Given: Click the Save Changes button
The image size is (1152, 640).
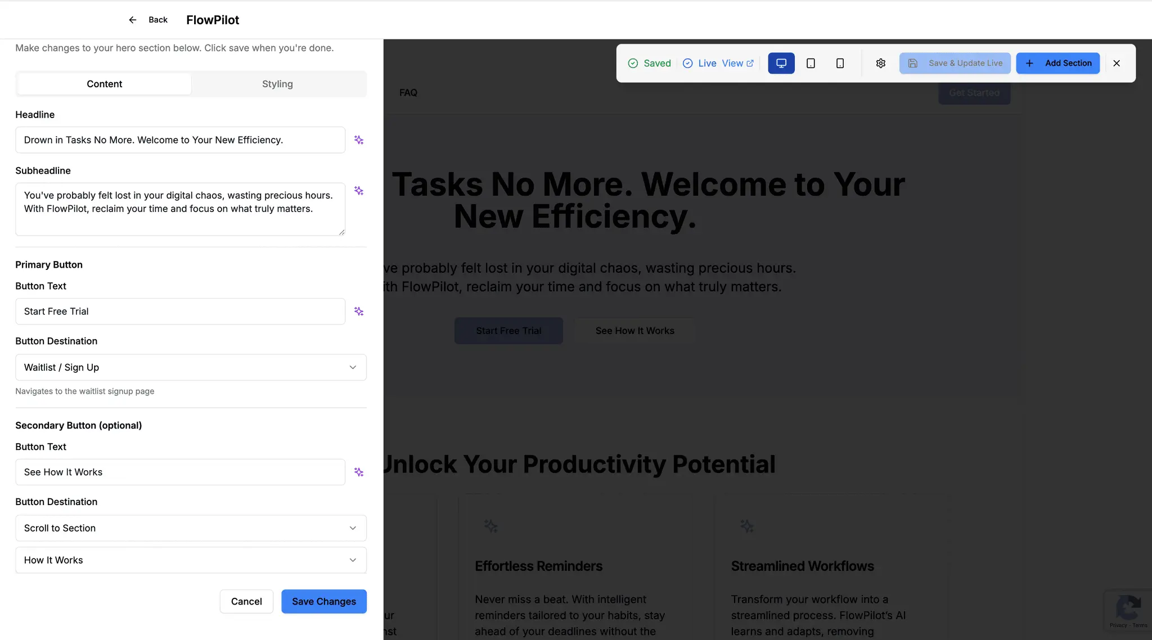Looking at the screenshot, I should [x=324, y=601].
